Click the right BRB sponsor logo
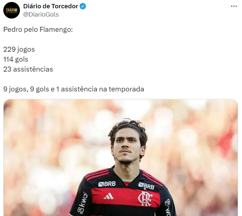 click(x=146, y=186)
